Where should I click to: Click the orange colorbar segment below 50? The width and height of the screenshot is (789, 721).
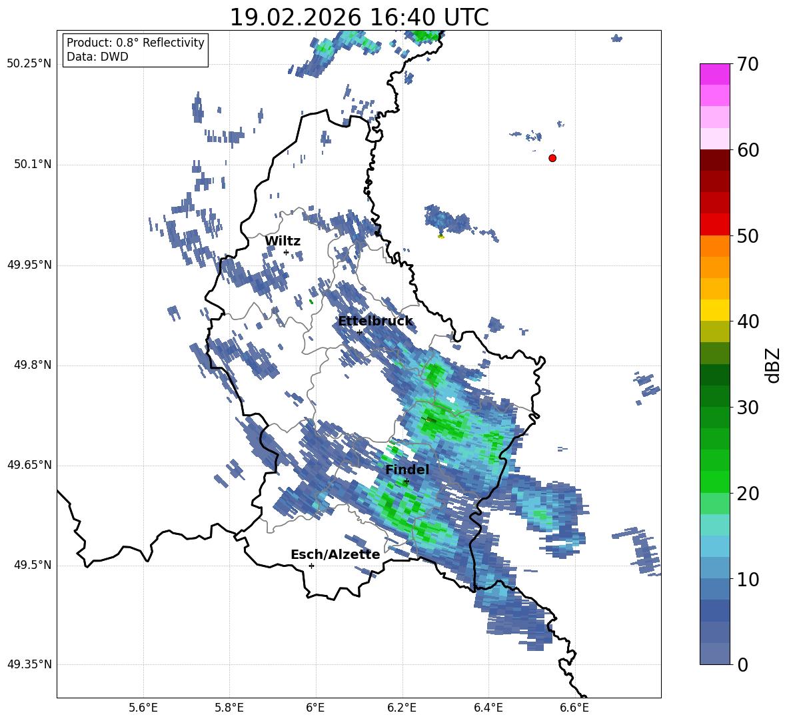pos(715,246)
